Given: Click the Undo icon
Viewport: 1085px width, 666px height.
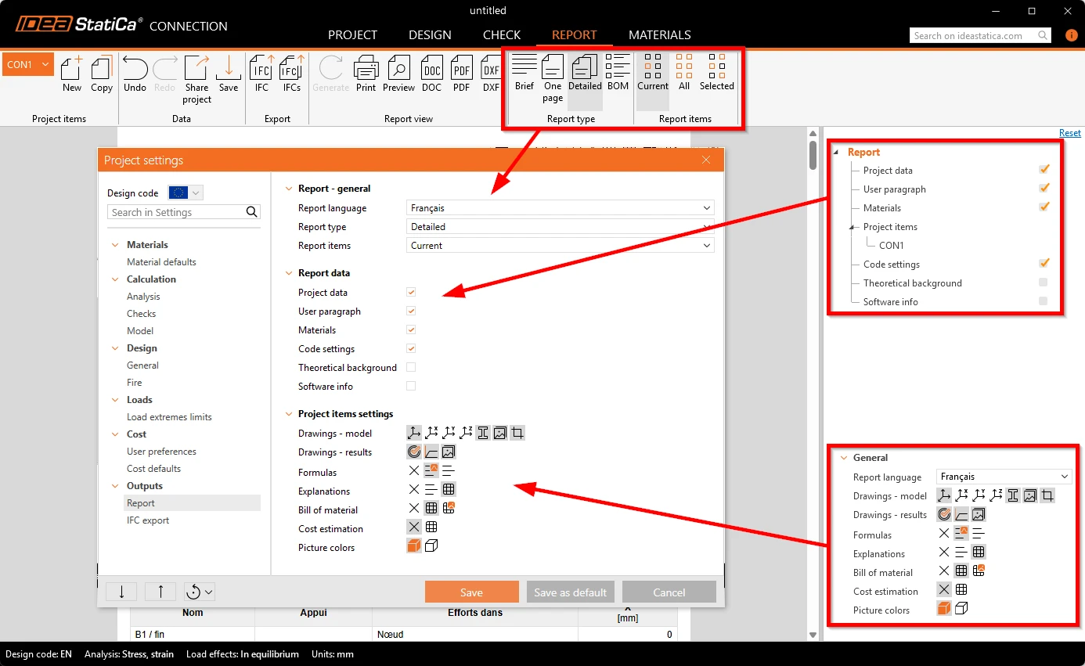Looking at the screenshot, I should click(135, 74).
